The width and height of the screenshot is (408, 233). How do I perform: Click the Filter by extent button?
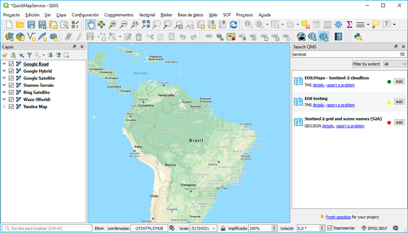tap(366, 64)
